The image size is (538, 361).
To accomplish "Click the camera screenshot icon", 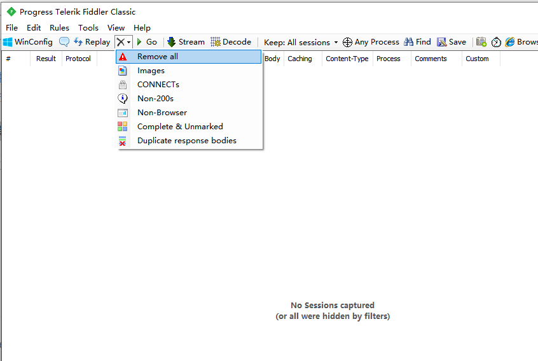I will tap(481, 42).
